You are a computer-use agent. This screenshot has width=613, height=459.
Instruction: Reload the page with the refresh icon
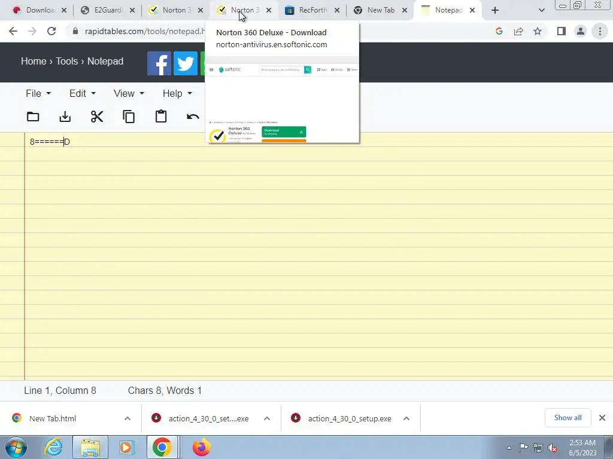[x=51, y=31]
